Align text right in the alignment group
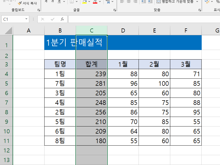Screen dimensions: 220x165 point(135,2)
